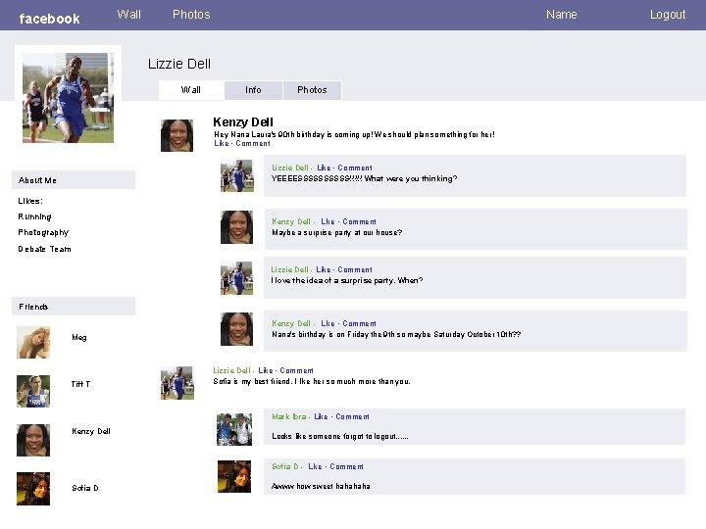Click the Lizzie Dell profile name heading
The image size is (706, 529).
tap(179, 64)
